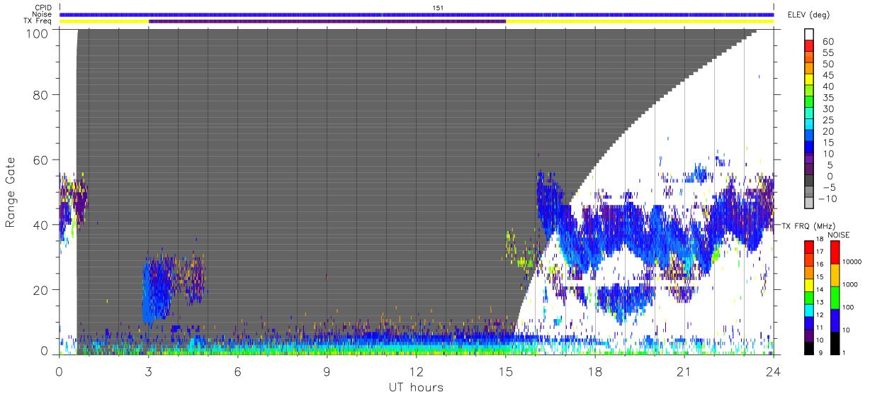This screenshot has height=402, width=870.
Task: Click the 60 tick on the Range Gate axis
Action: coord(40,160)
